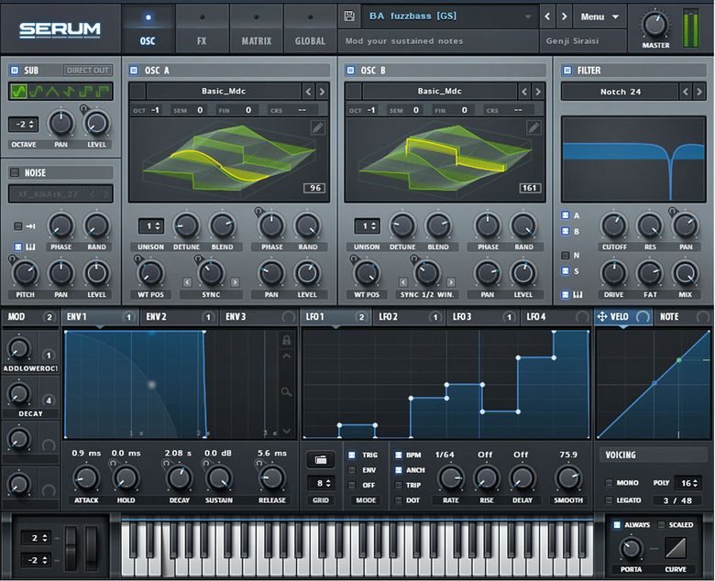Screen dimensions: 715x581
Task: Select the NOTE tab
Action: 683,316
